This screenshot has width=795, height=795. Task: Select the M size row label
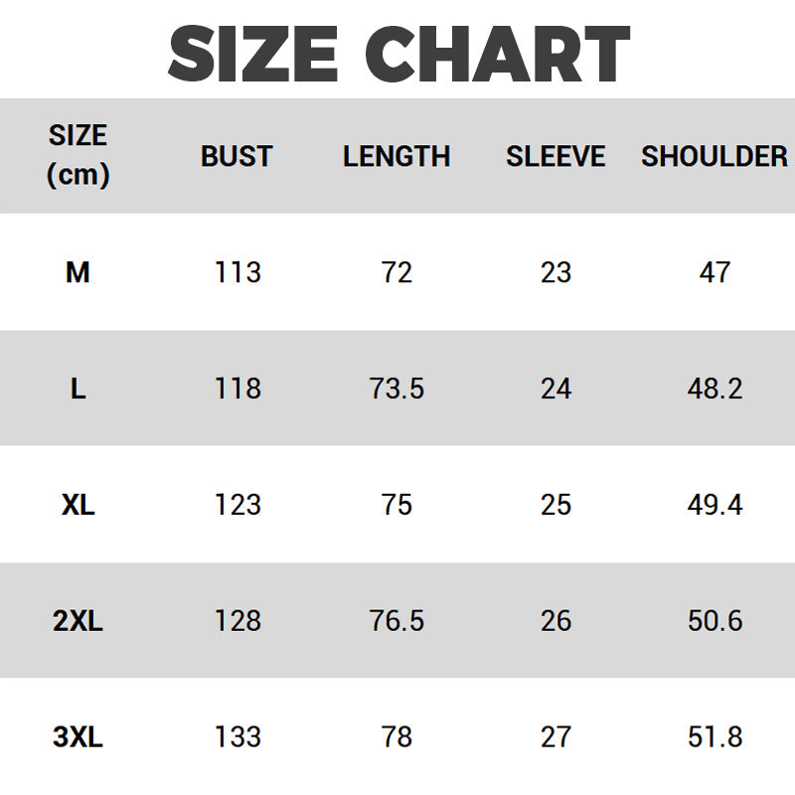pos(78,272)
